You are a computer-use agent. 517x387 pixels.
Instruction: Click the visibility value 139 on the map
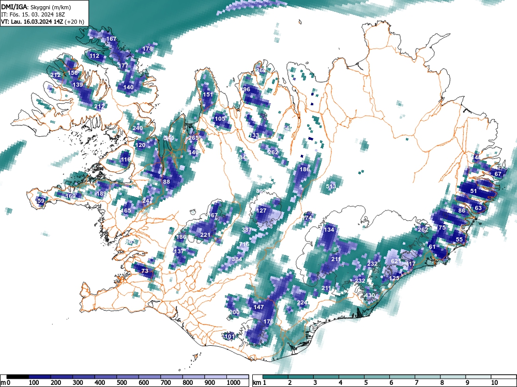[x=78, y=85]
